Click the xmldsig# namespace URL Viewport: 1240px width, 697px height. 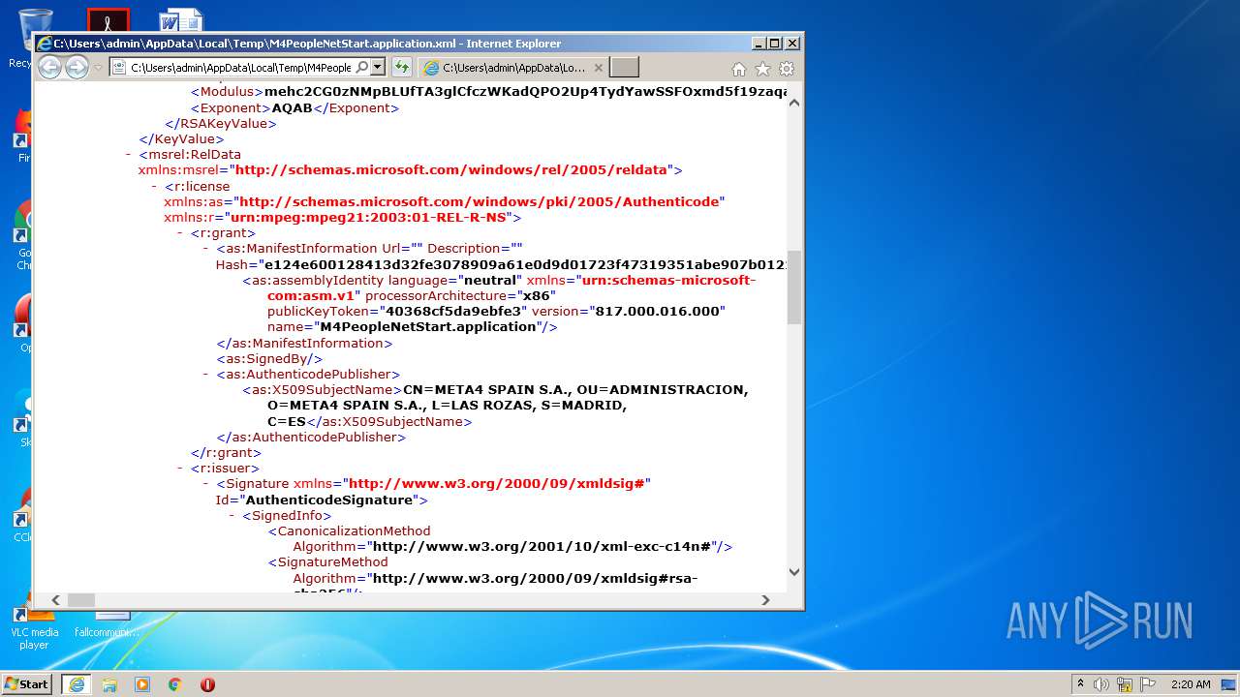(496, 483)
